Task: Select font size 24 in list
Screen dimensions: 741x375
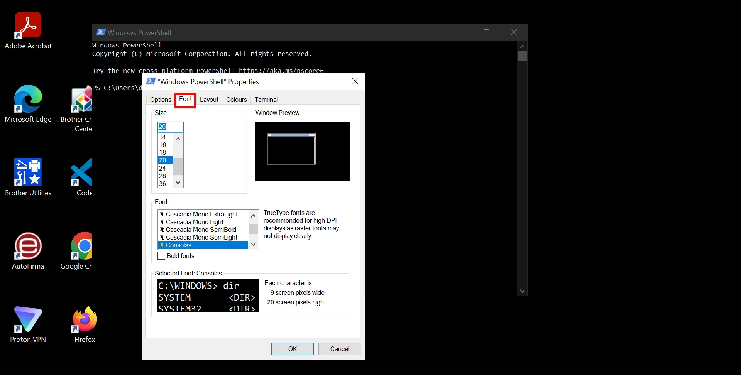Action: (163, 168)
